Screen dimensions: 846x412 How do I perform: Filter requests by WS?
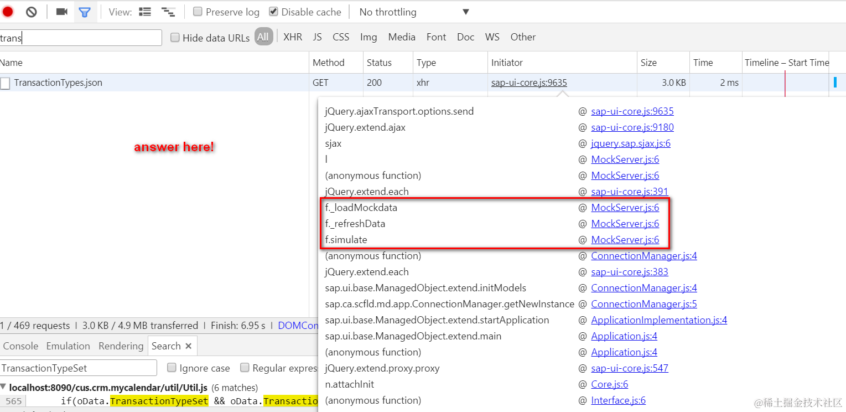click(x=492, y=37)
